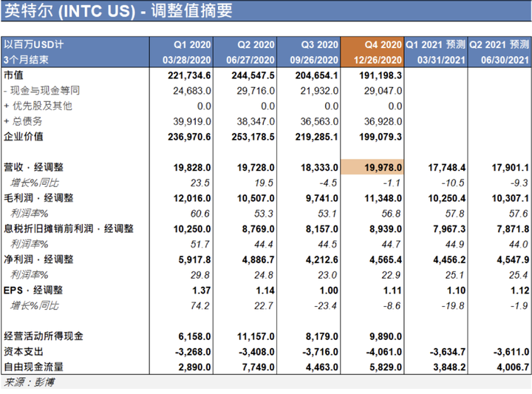Click the capex value -4,061.0

click(384, 352)
